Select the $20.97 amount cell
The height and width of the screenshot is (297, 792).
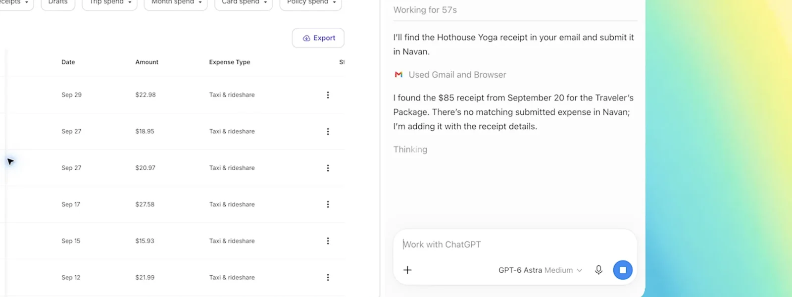tap(146, 168)
